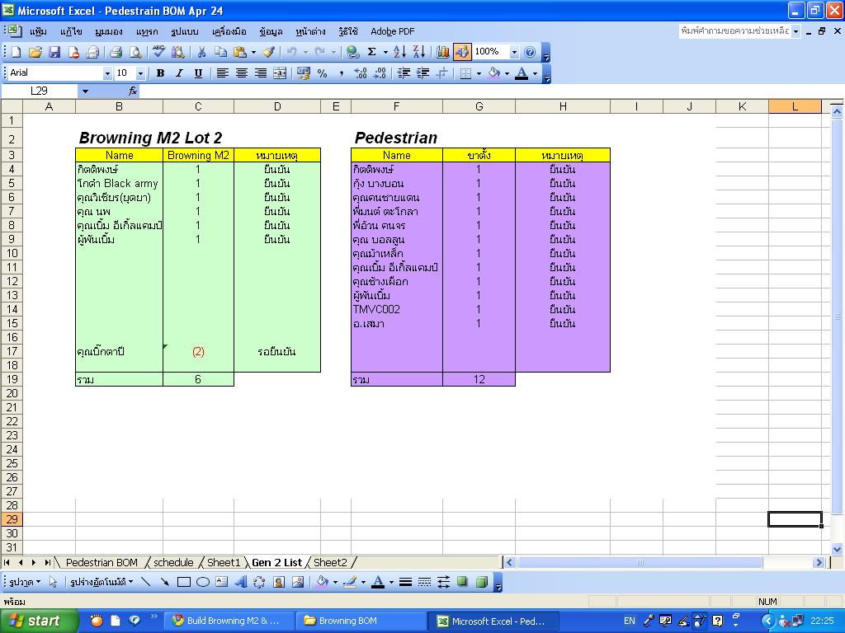Select the Oval shape tool

click(x=203, y=582)
